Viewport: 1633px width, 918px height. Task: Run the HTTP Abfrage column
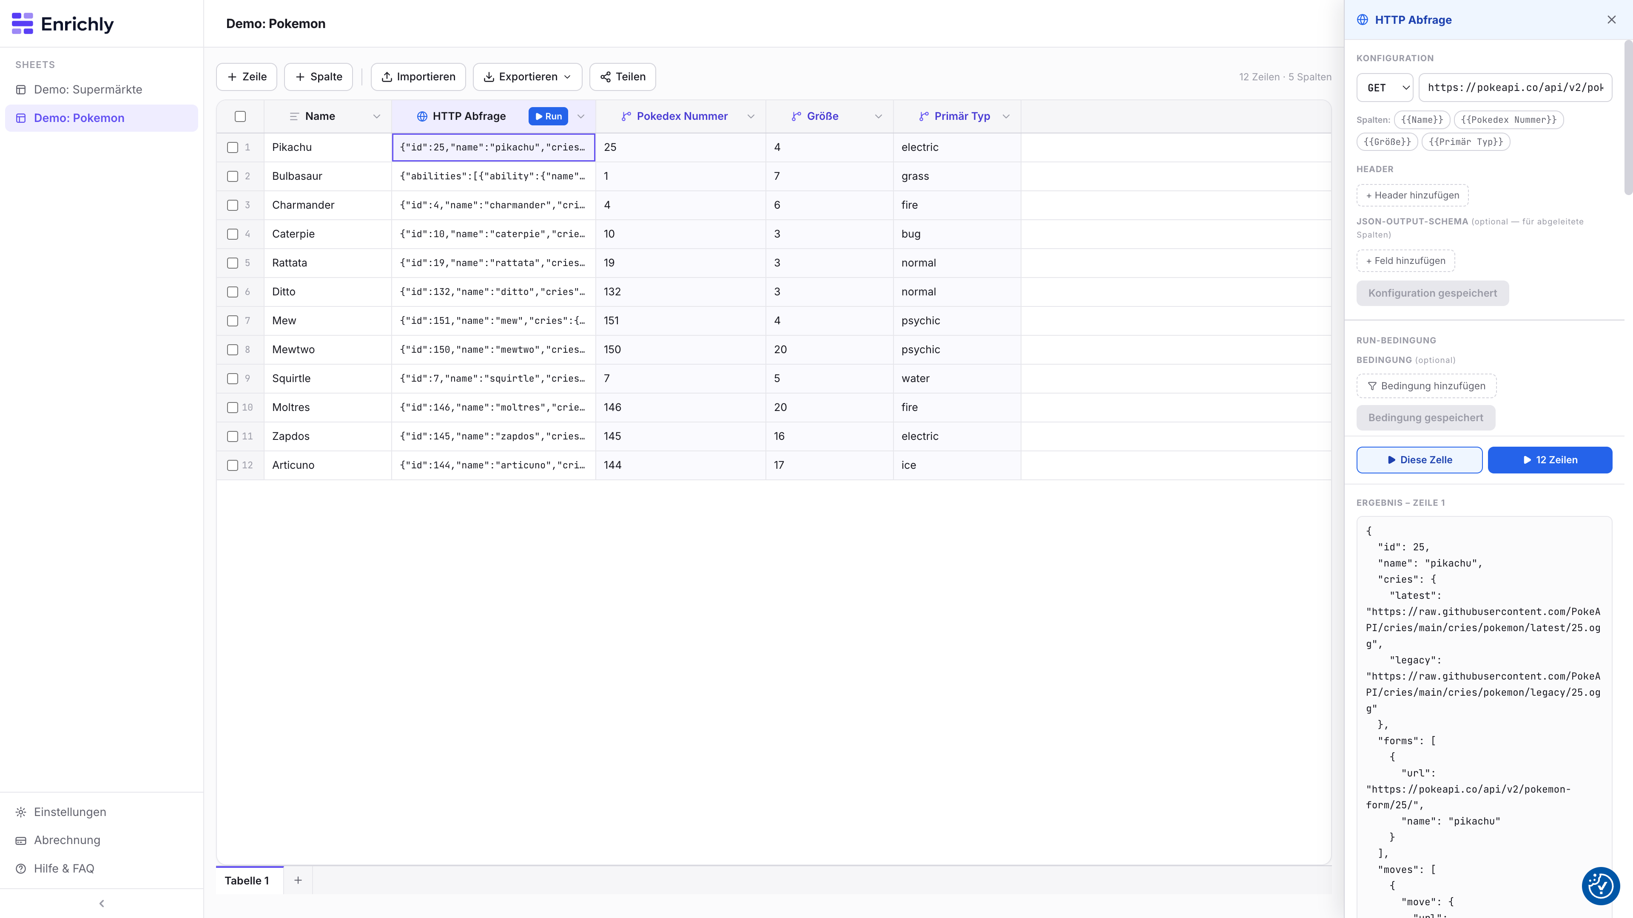548,116
